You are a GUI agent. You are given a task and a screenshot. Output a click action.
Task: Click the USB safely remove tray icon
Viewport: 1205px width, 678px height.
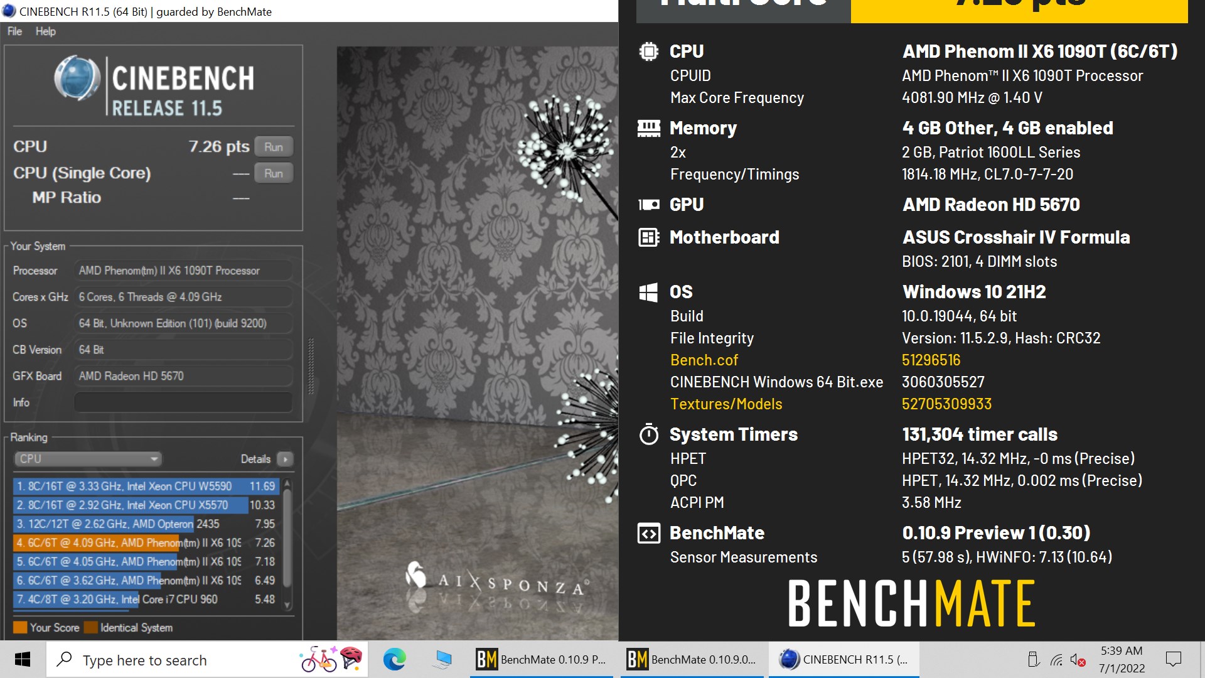coord(1033,660)
